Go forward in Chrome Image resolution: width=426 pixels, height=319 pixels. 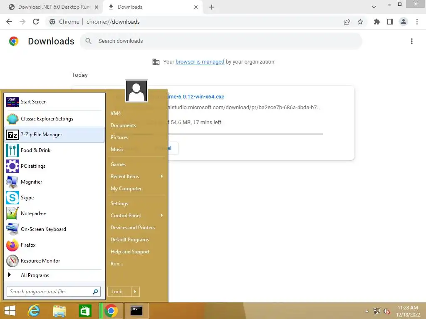(x=22, y=22)
